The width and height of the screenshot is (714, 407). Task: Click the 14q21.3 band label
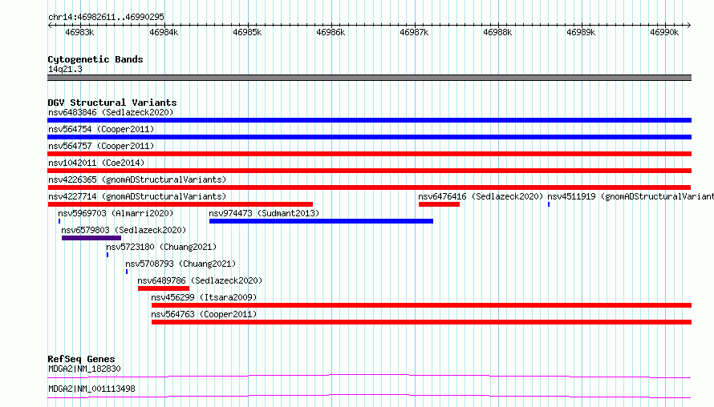coord(65,69)
